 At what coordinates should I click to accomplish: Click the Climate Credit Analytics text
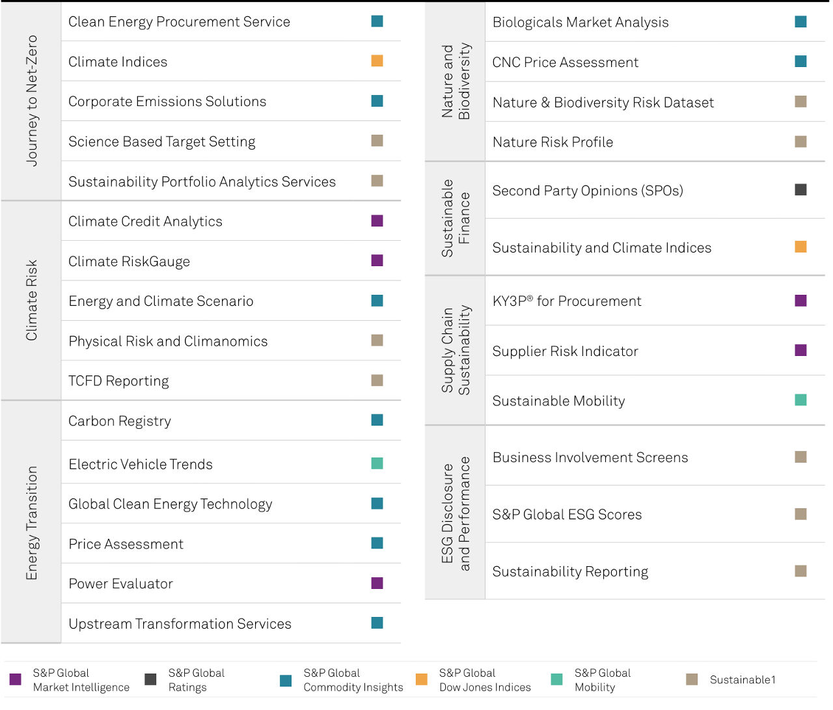point(145,222)
